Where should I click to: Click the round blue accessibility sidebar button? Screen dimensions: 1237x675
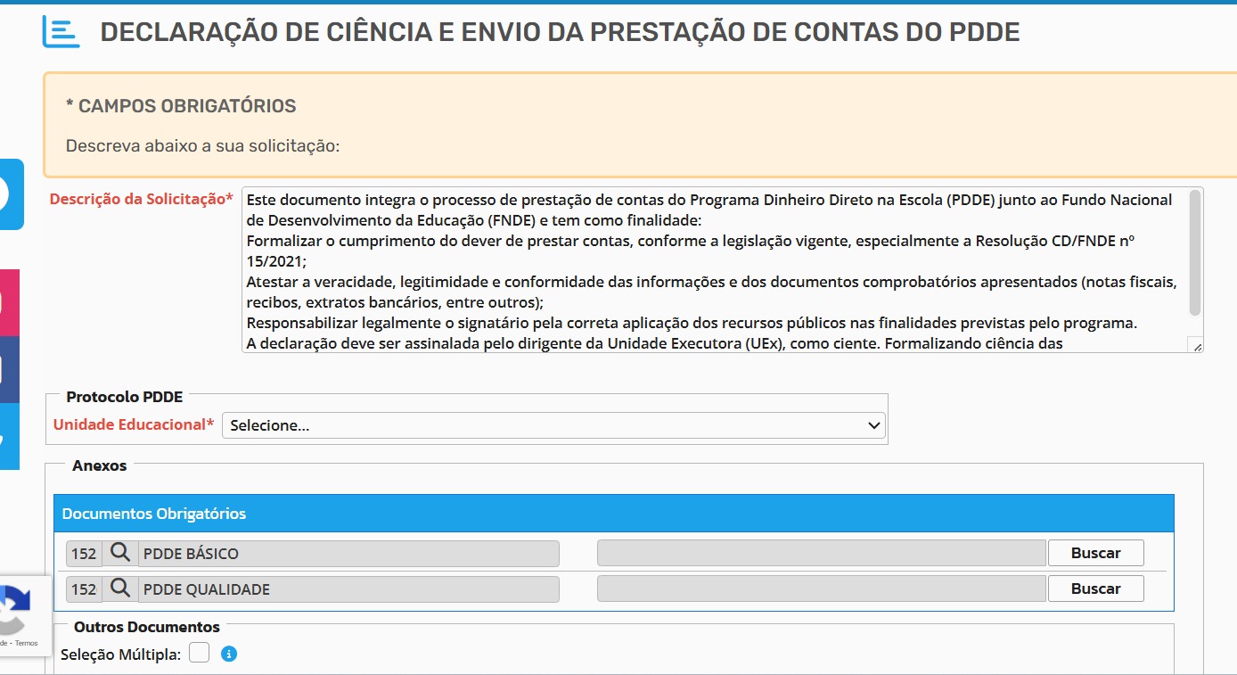(12, 194)
